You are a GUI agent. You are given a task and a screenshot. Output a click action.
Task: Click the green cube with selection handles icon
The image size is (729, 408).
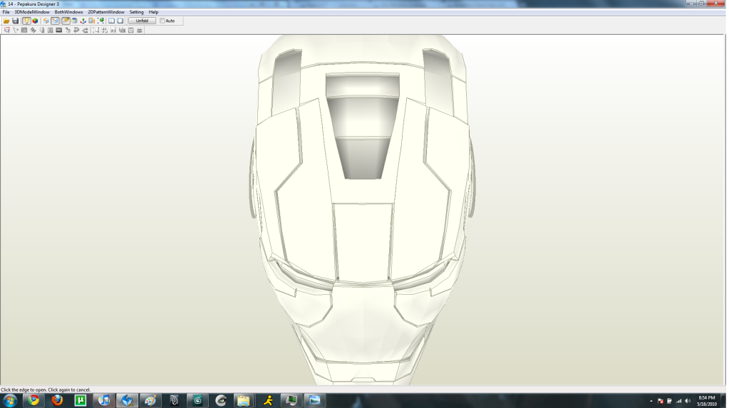[x=101, y=21]
